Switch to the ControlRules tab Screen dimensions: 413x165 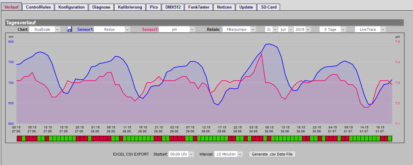click(x=38, y=7)
